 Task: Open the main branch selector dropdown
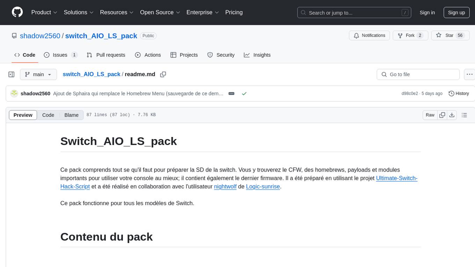[38, 74]
